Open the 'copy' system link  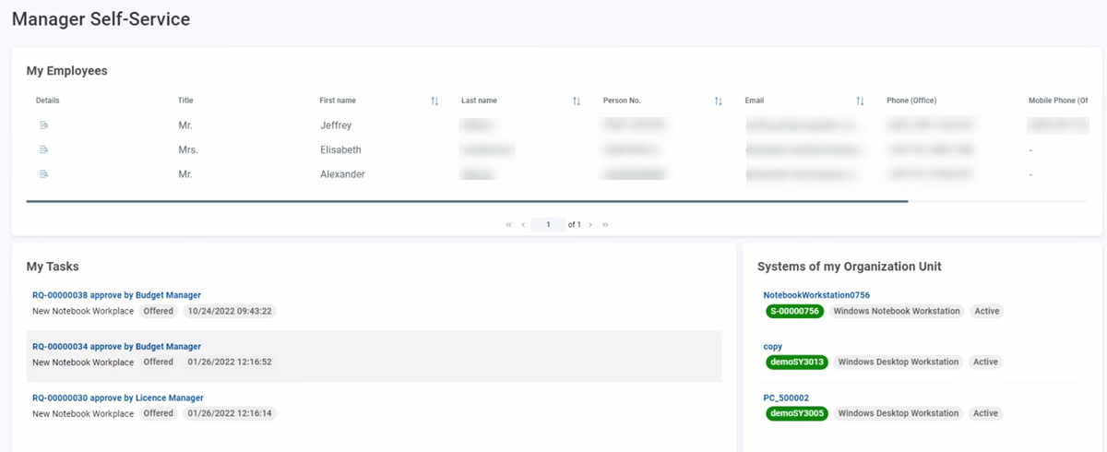tap(773, 347)
